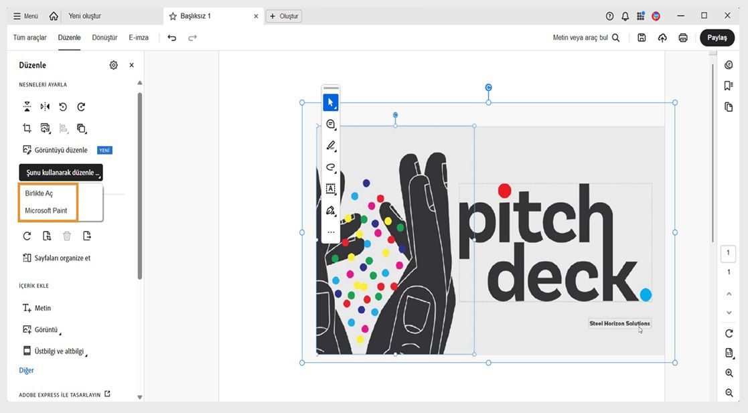
Task: Open the Şunu kullanarak düzenle dropdown
Action: click(60, 172)
